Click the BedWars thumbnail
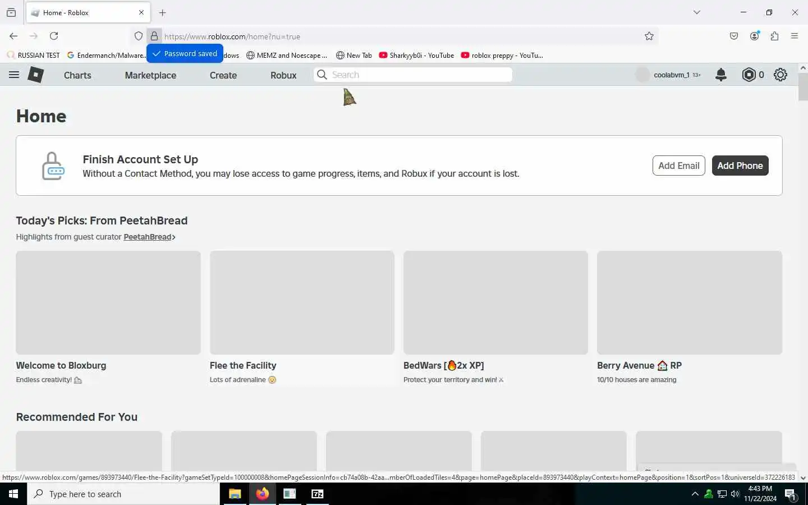Viewport: 808px width, 505px height. coord(495,302)
